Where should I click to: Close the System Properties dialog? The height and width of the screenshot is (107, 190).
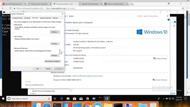pos(62,14)
